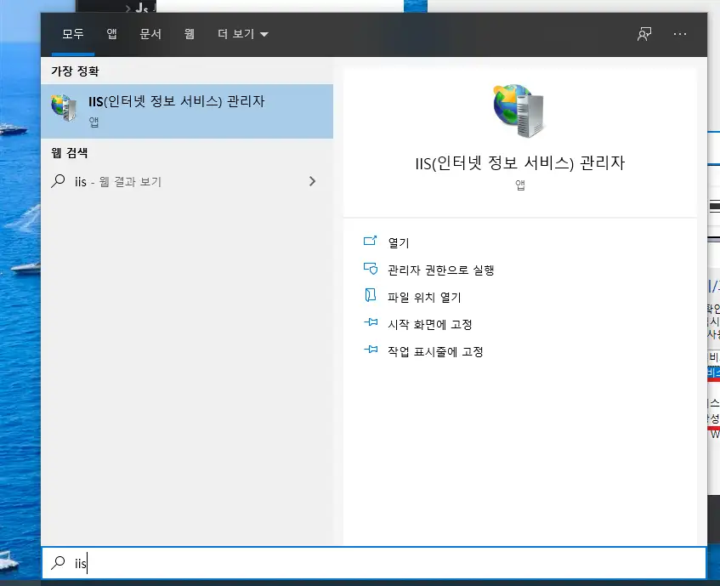This screenshot has height=586, width=720.
Task: Switch to the 웹 tab
Action: click(x=190, y=34)
